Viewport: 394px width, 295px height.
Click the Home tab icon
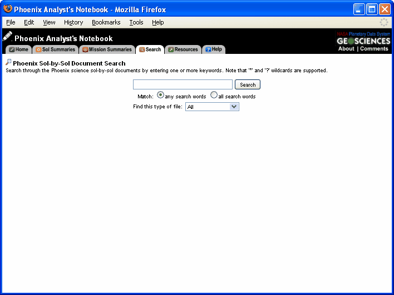click(11, 49)
